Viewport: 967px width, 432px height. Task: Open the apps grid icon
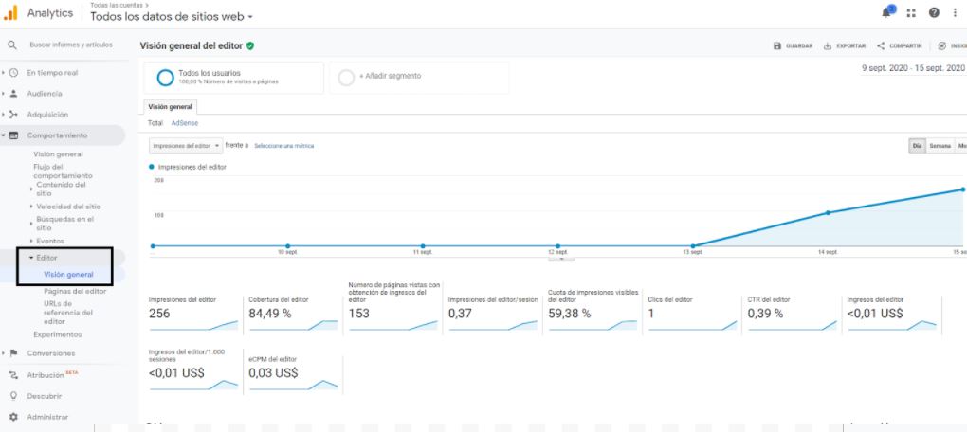coord(912,12)
